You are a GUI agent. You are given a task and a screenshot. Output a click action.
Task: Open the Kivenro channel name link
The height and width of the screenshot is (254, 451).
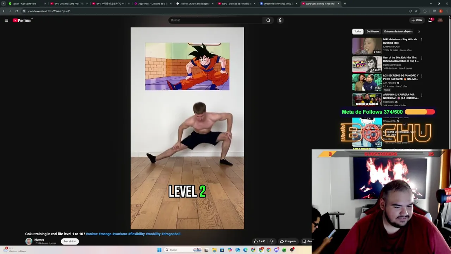click(39, 240)
